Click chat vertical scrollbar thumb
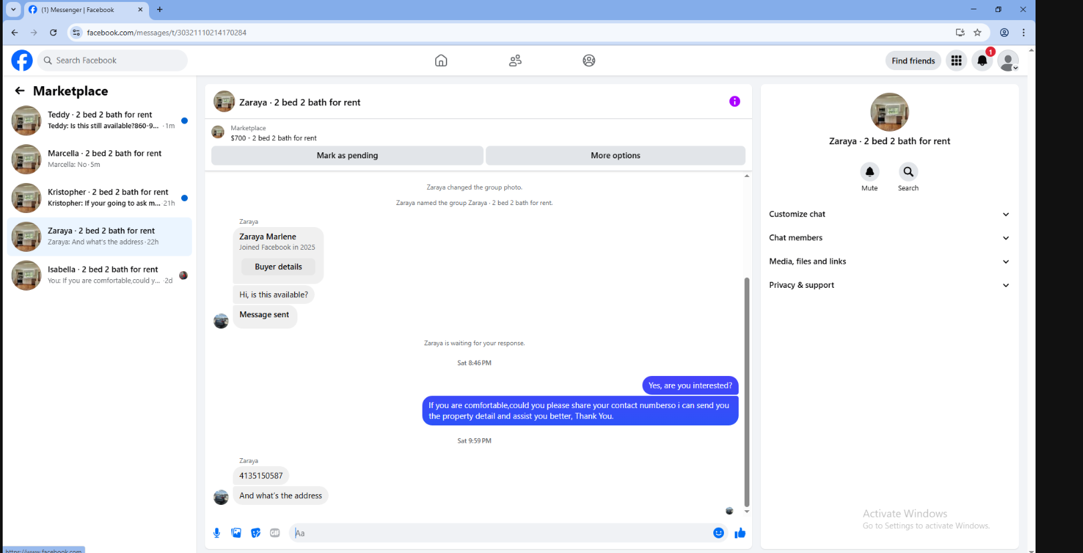The width and height of the screenshot is (1083, 553). (x=747, y=392)
